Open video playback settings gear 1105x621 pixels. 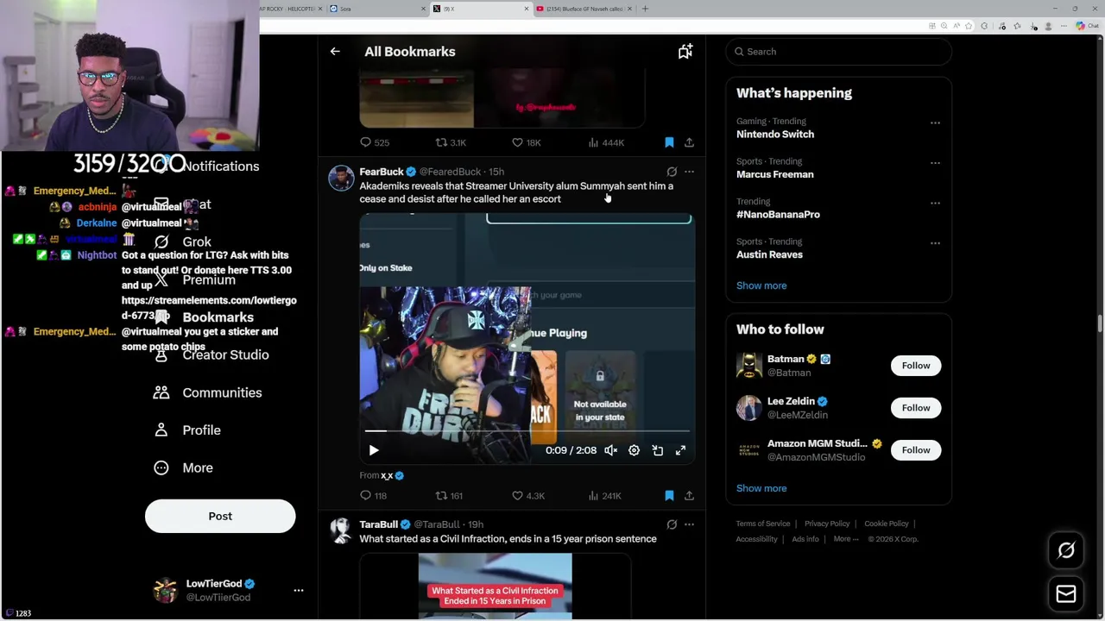pos(634,450)
